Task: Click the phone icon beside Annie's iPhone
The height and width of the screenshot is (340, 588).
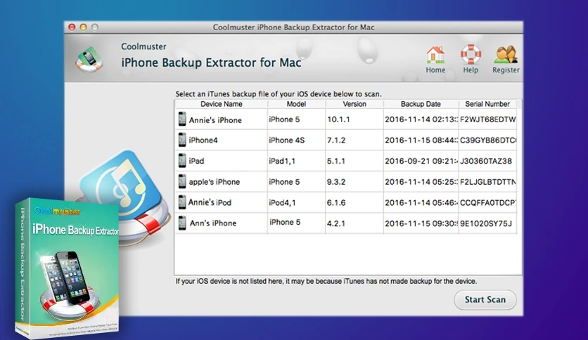Action: tap(182, 119)
